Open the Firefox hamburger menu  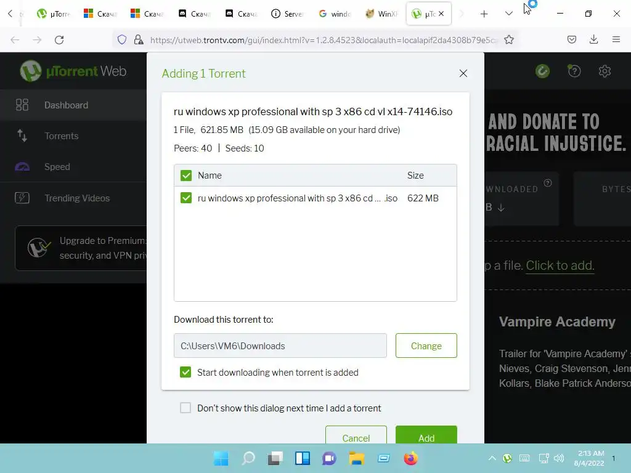click(x=616, y=39)
